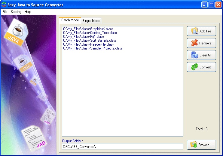Open the Help menu
This screenshot has height=156, width=223.
click(28, 12)
